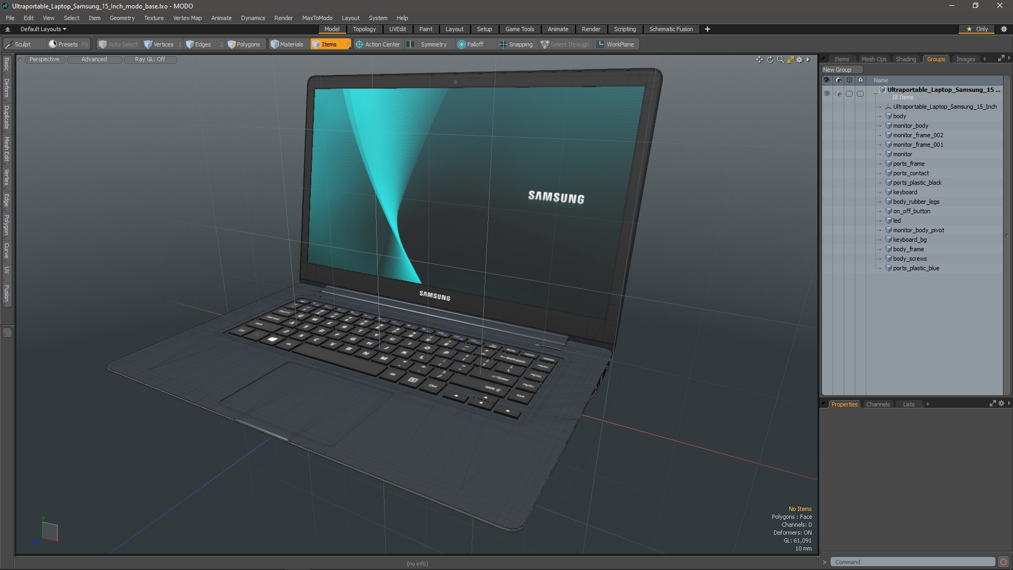Select the on_off_button item
Screen dimensions: 1013x570
[911, 211]
